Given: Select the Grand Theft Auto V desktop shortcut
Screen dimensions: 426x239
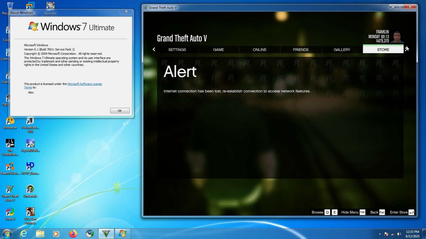Looking at the screenshot, I should 10,193.
